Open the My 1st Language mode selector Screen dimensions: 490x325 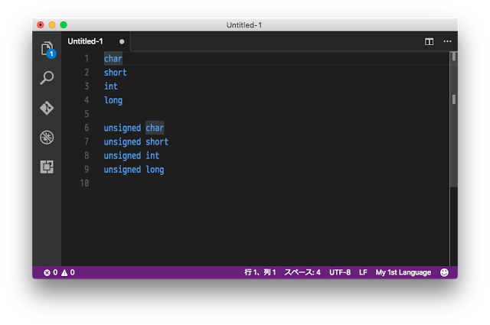[x=403, y=272]
